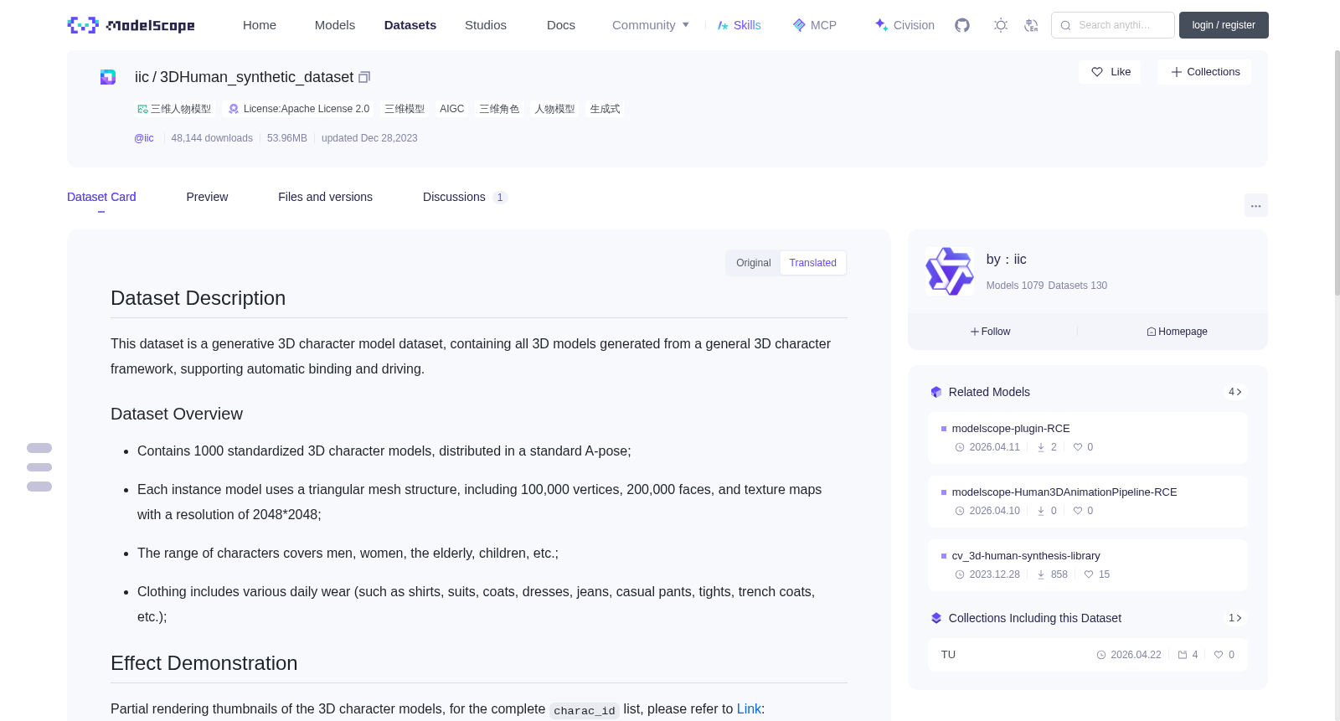Click the Apache License tag icon
This screenshot has width=1340, height=721.
pyautogui.click(x=234, y=109)
